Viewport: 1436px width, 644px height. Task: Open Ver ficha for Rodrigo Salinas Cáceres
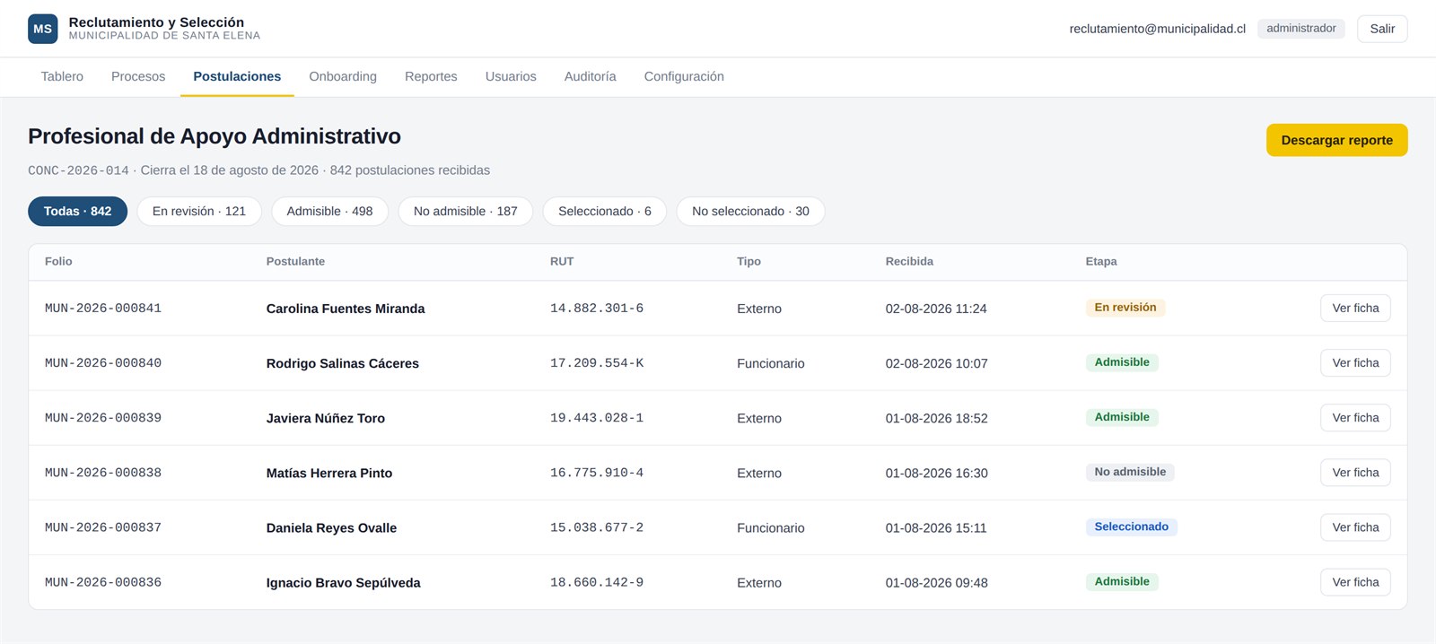coord(1355,362)
